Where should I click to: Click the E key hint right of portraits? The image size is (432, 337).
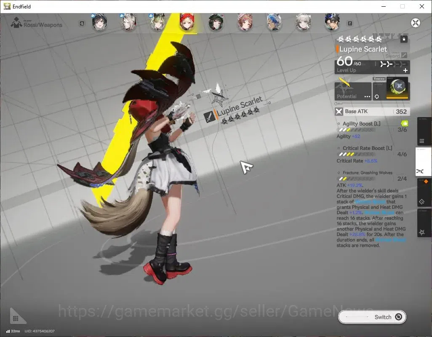coord(350,24)
